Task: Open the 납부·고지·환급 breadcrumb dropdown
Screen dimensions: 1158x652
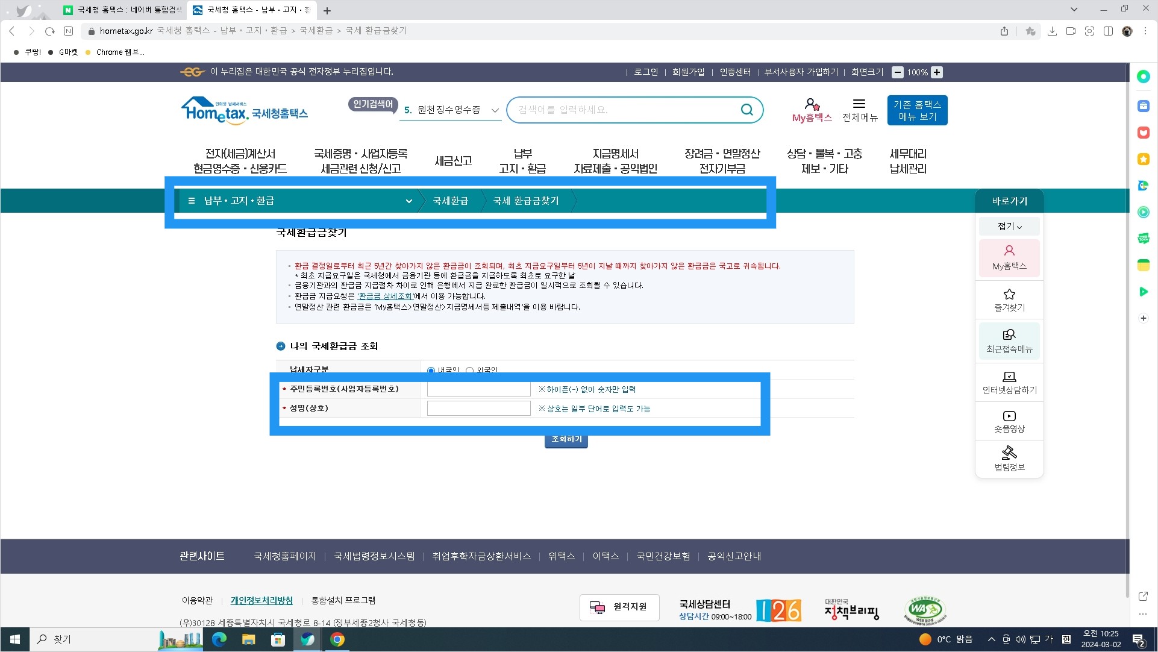Action: 410,201
